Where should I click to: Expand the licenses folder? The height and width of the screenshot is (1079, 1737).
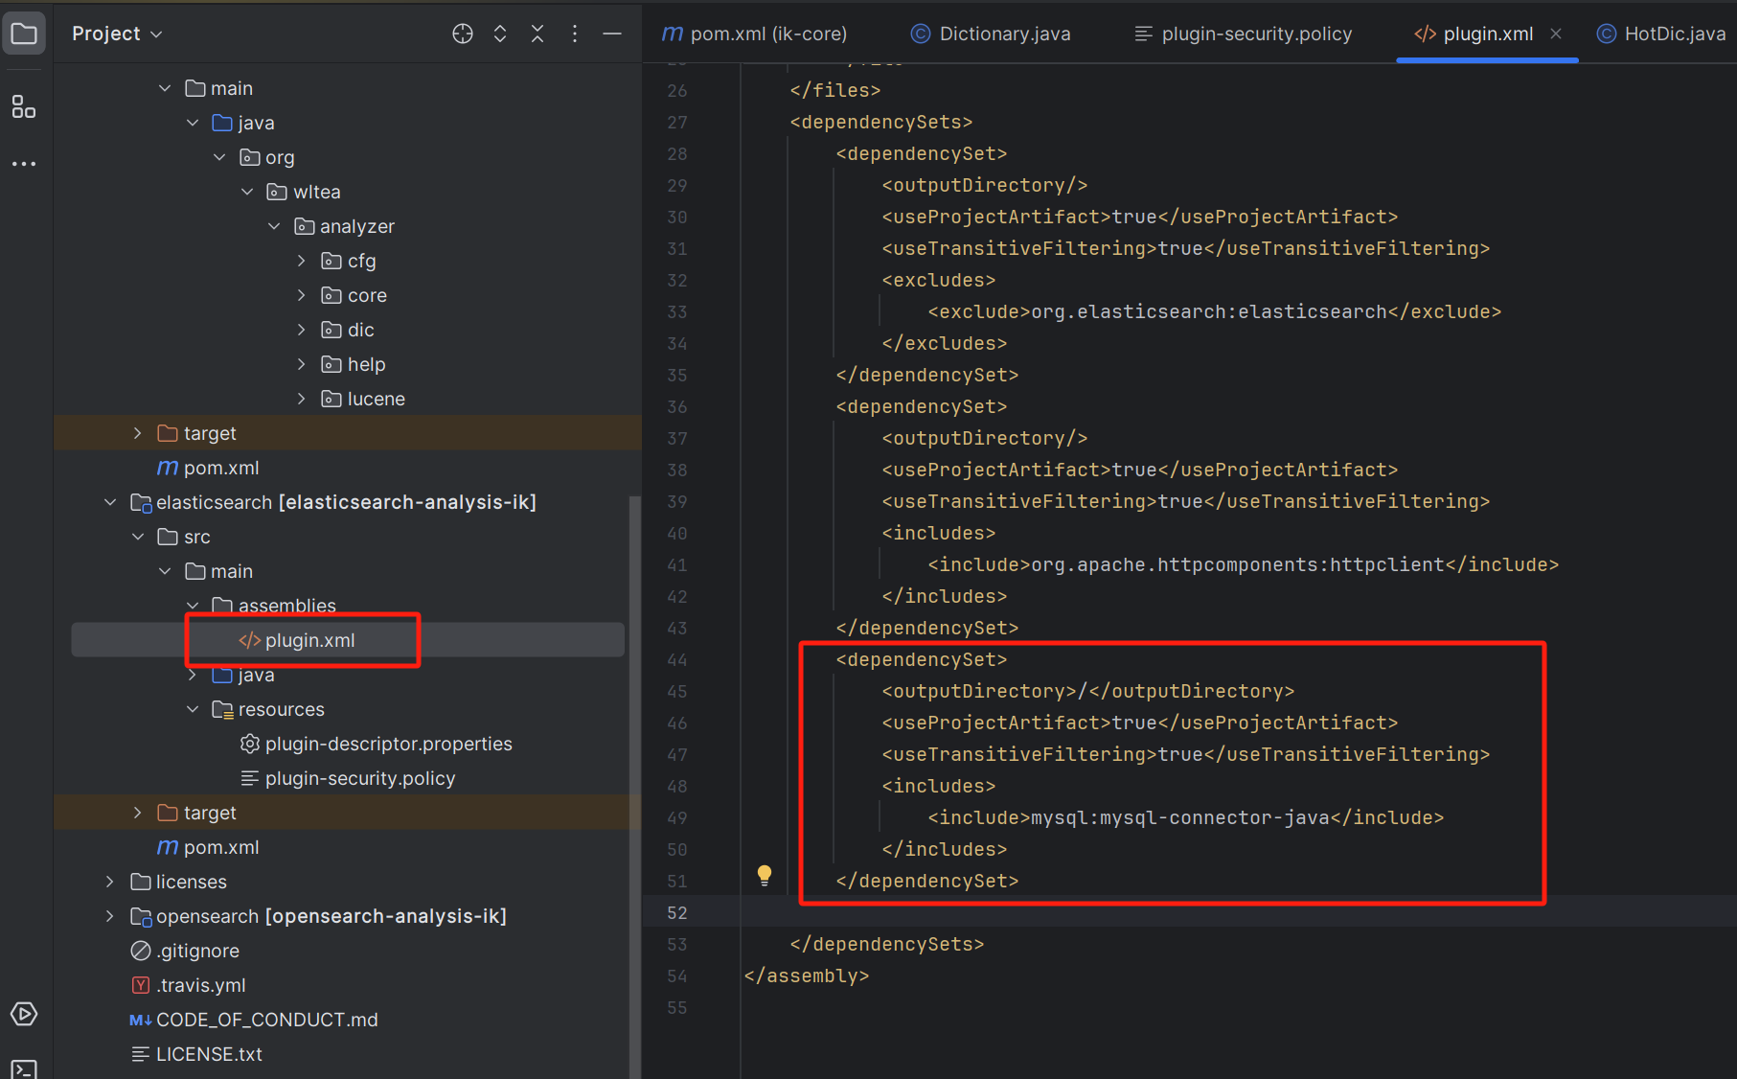[x=110, y=882]
